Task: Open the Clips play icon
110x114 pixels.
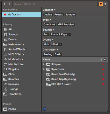Action: (x=5, y=74)
